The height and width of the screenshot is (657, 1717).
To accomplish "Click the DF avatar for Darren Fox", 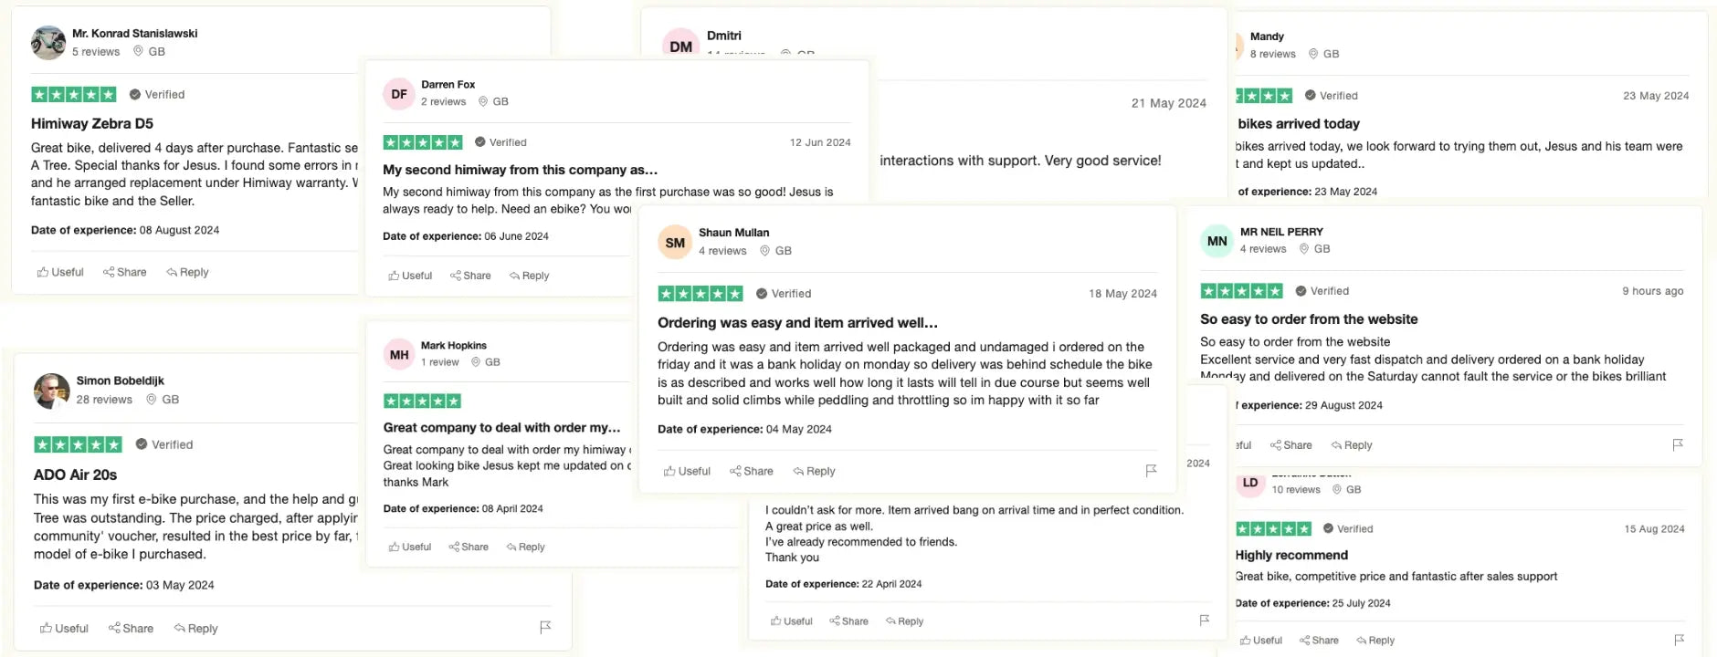I will (399, 94).
